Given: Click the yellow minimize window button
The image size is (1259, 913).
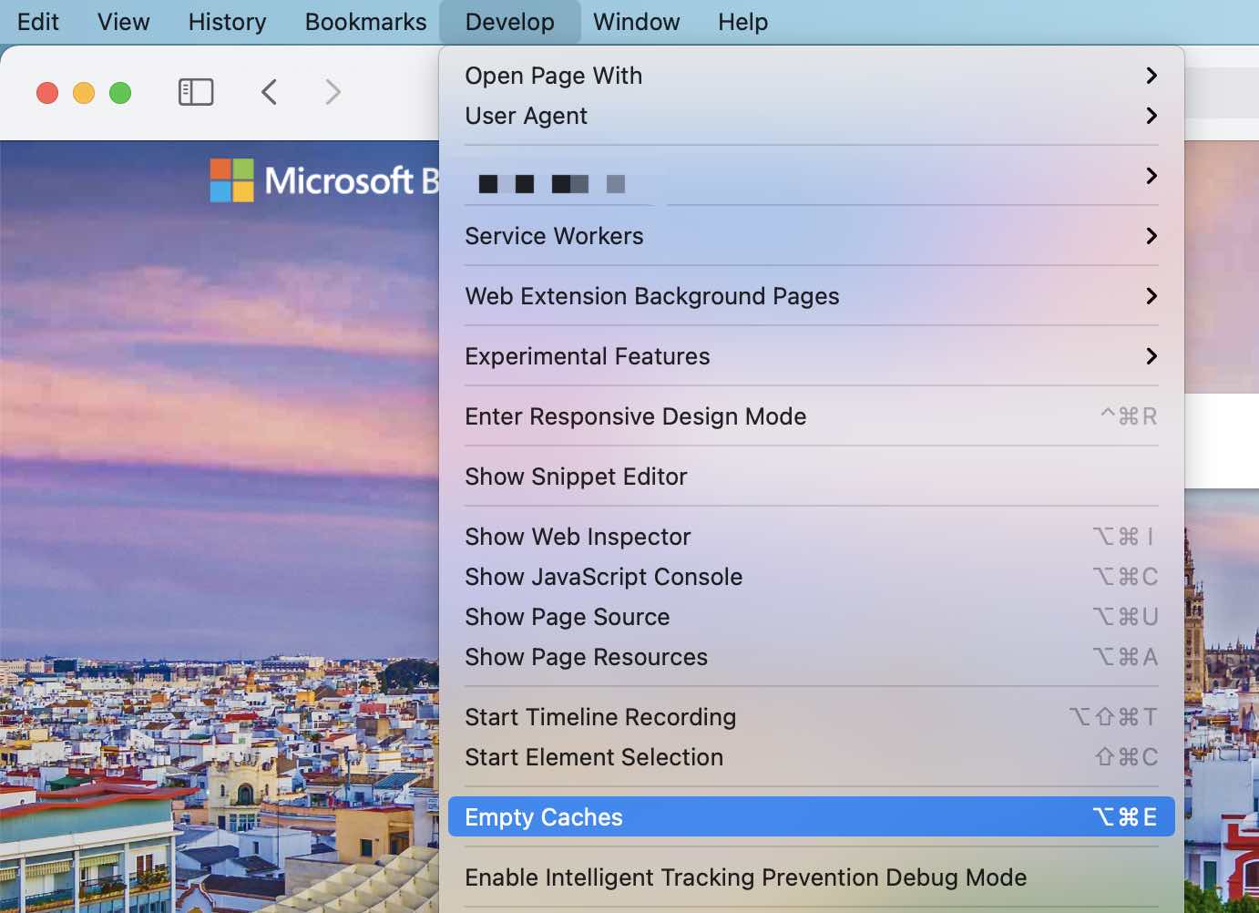Looking at the screenshot, I should point(84,93).
